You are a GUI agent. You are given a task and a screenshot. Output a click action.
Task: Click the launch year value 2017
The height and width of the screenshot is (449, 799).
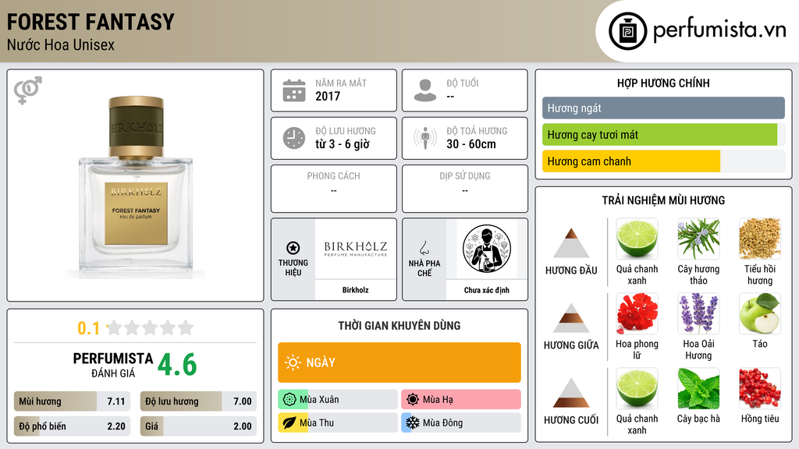pyautogui.click(x=328, y=96)
